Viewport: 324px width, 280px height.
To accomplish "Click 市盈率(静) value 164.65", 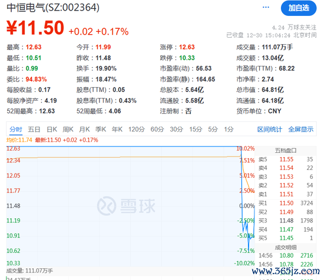I will click(206, 79).
